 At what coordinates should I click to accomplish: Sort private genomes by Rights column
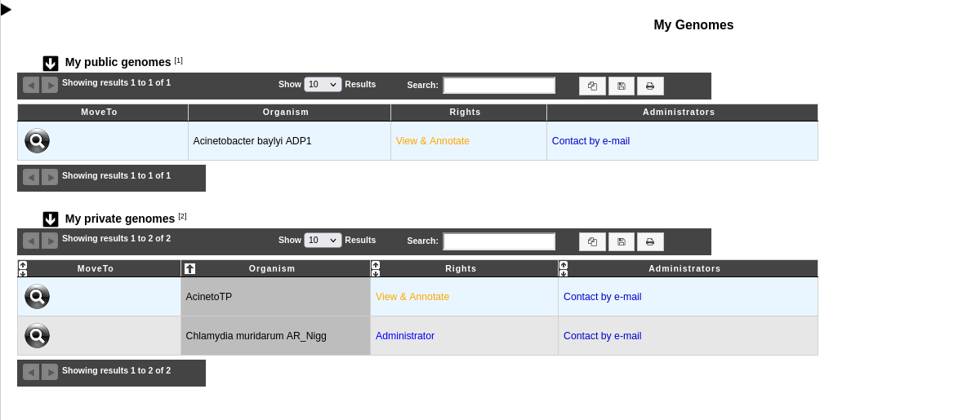point(465,268)
